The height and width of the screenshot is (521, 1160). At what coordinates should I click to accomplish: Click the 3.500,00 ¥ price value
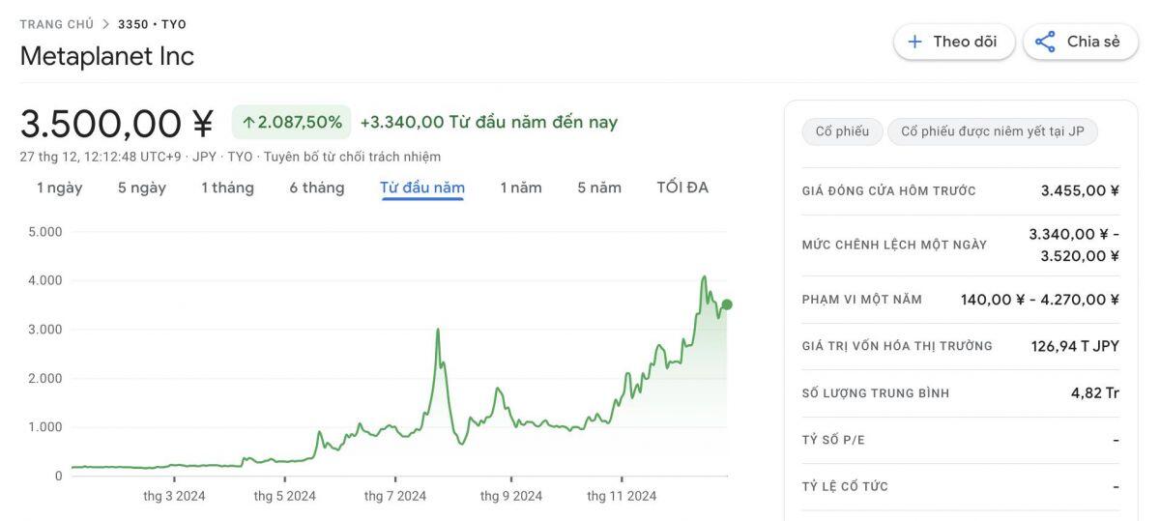pos(116,124)
